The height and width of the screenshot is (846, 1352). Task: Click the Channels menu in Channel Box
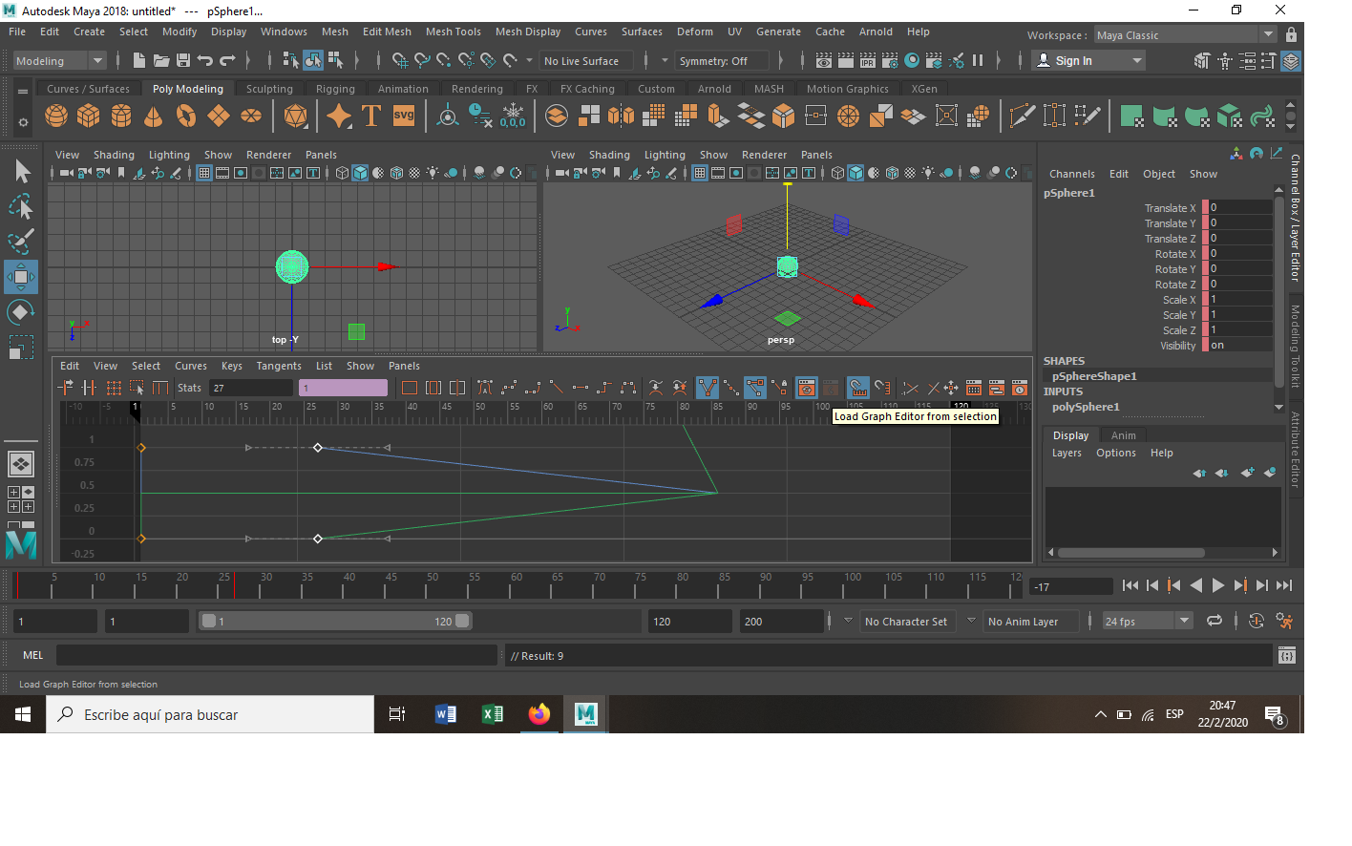coord(1071,174)
